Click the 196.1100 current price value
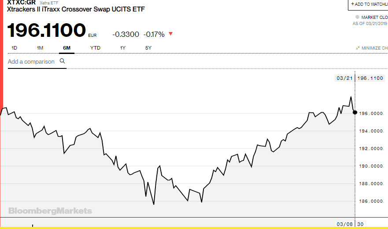Image resolution: width=388 pixels, height=229 pixels. [46, 30]
